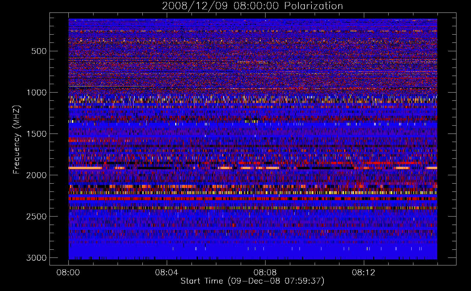
Task: Click the 2000 frequency tick label
Action: 36,175
